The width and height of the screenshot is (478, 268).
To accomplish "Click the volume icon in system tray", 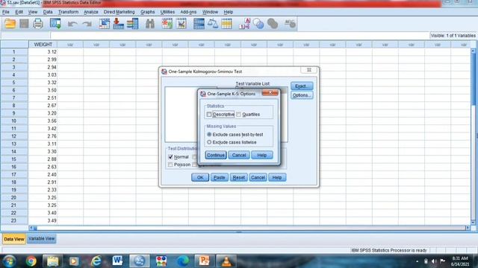I will click(434, 261).
